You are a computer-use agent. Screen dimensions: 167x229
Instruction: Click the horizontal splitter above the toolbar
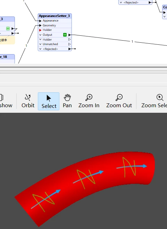click(x=83, y=67)
